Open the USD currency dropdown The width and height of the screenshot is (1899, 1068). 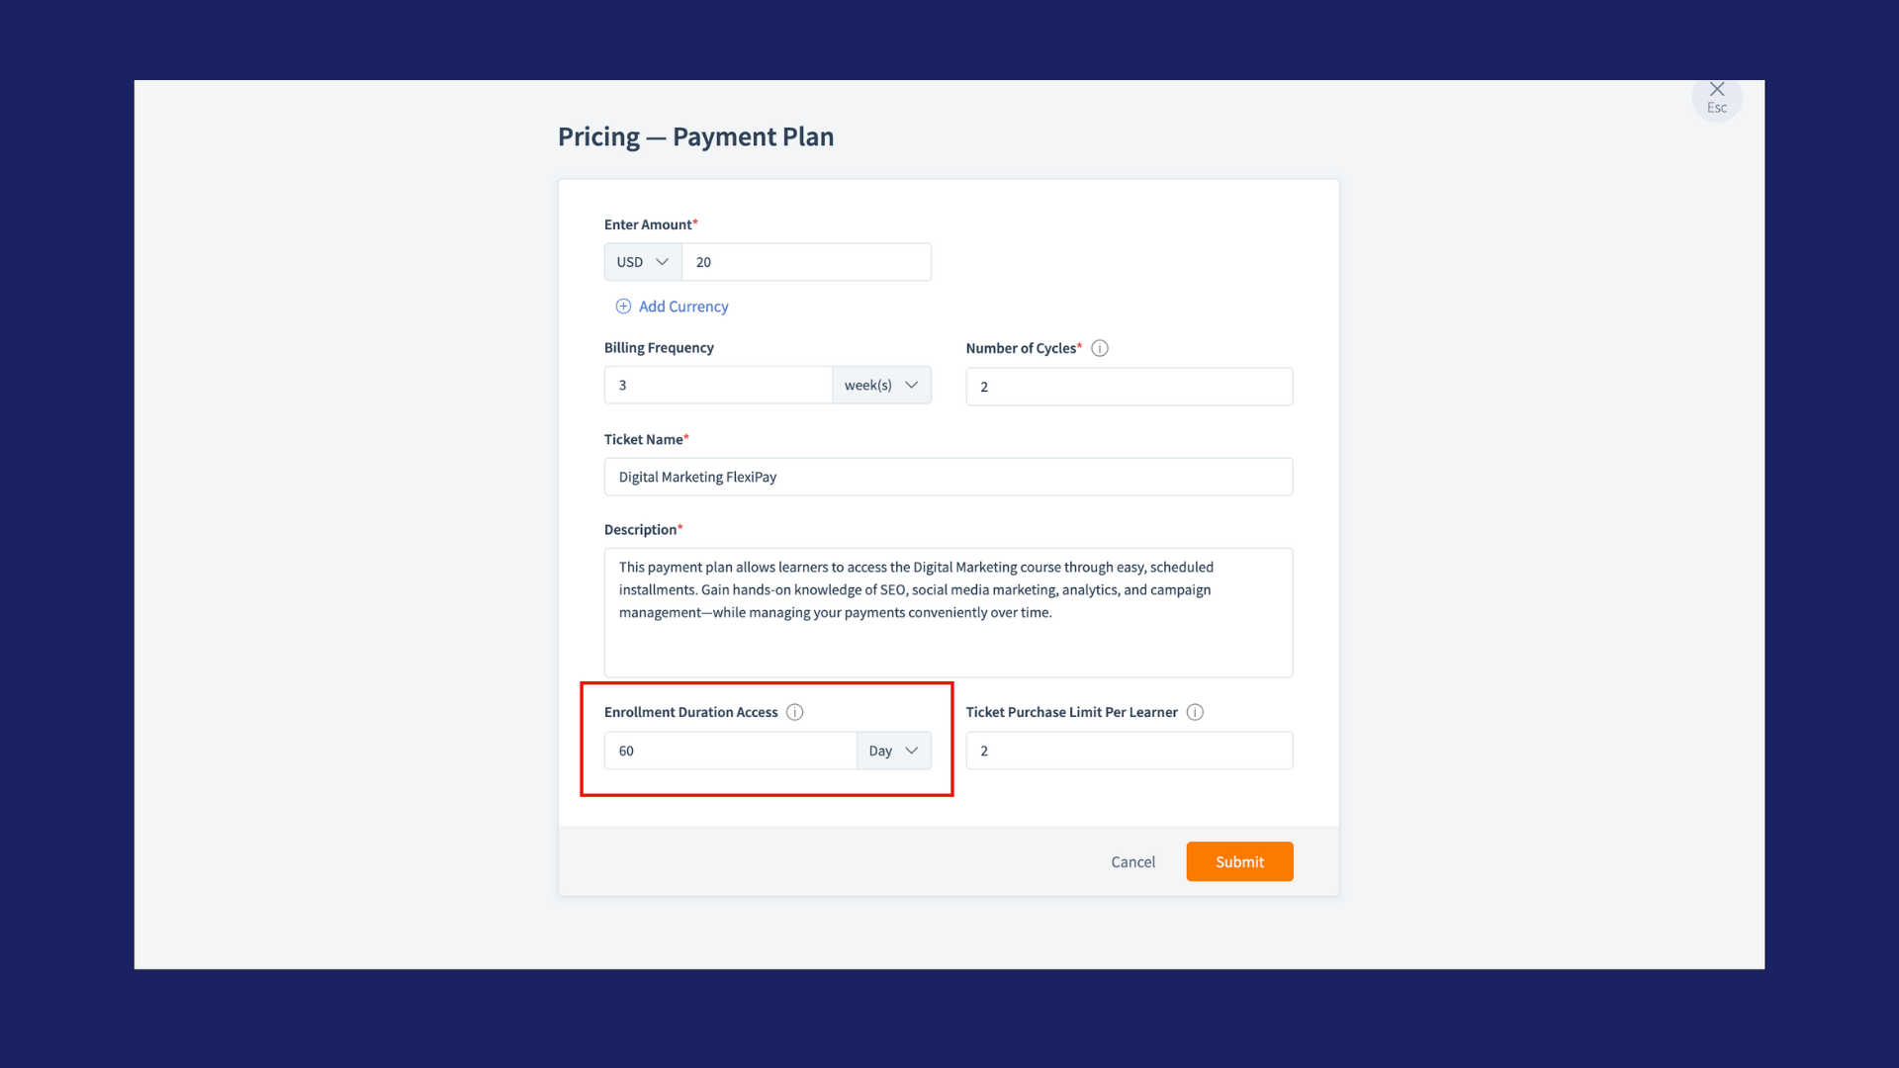click(x=643, y=262)
